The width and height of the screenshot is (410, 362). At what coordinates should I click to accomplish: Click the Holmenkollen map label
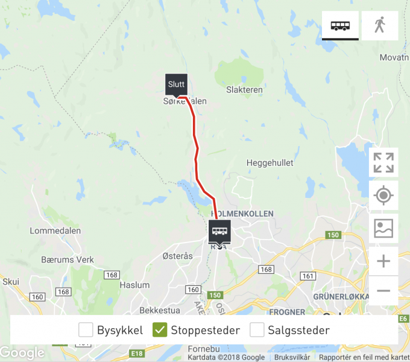242,214
